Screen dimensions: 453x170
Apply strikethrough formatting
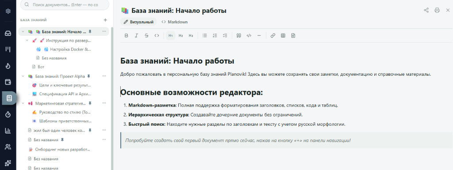click(146, 35)
